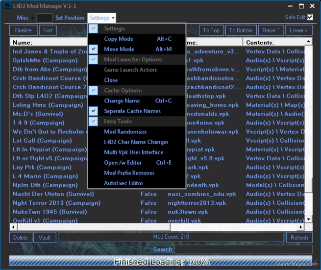Click nuk3town.vpk file name cell
The height and width of the screenshot is (270, 321).
(188, 212)
